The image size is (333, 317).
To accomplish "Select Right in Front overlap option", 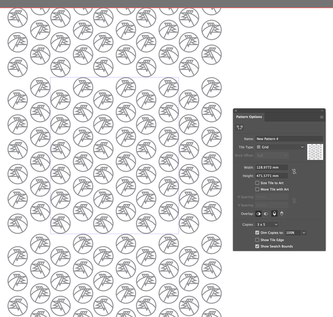I will click(266, 214).
